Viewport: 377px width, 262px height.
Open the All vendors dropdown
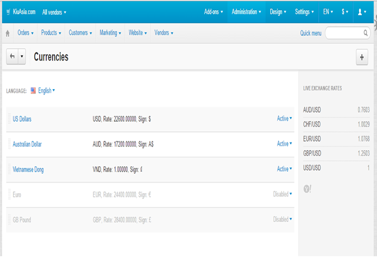[54, 12]
